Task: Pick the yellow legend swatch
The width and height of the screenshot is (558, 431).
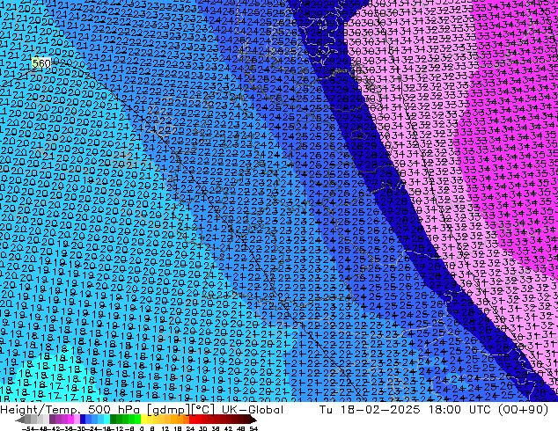Action: click(143, 419)
